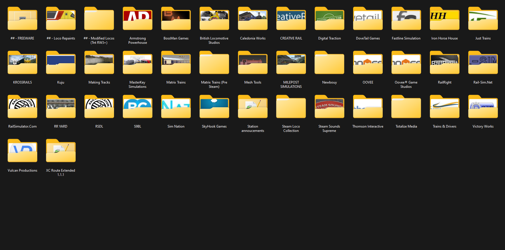The width and height of the screenshot is (505, 250).
Task: Select the Vulcan Productions folder
Action: pyautogui.click(x=22, y=151)
